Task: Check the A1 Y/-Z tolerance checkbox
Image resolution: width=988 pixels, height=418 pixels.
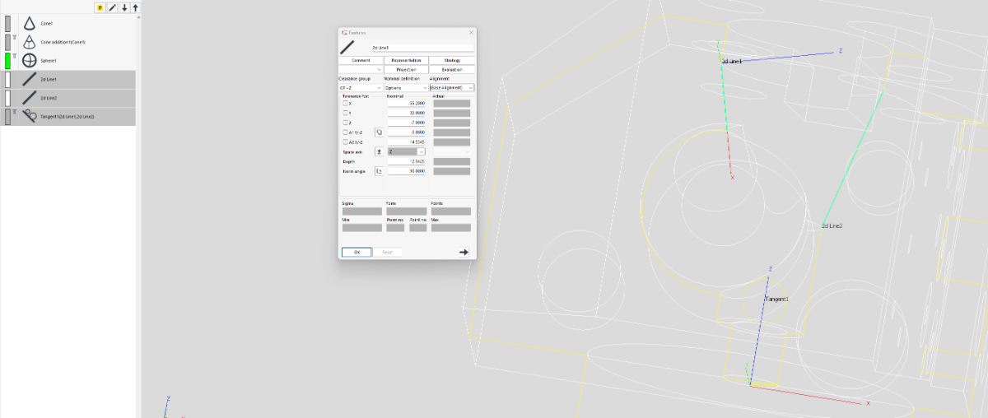Action: tap(345, 132)
